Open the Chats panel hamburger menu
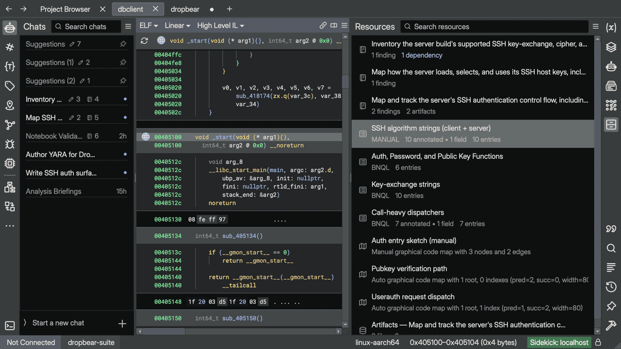The width and height of the screenshot is (621, 349). click(128, 27)
